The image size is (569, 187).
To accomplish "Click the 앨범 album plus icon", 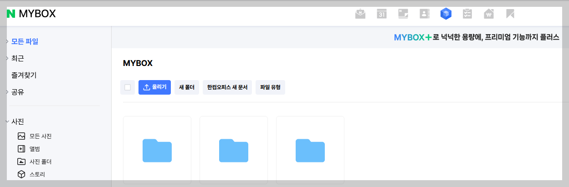I will (21, 149).
